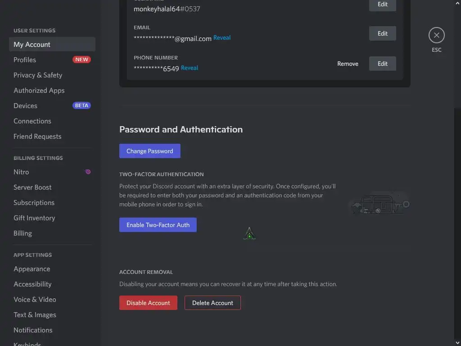Image resolution: width=461 pixels, height=346 pixels.
Task: Open Connections settings
Action: click(x=52, y=121)
